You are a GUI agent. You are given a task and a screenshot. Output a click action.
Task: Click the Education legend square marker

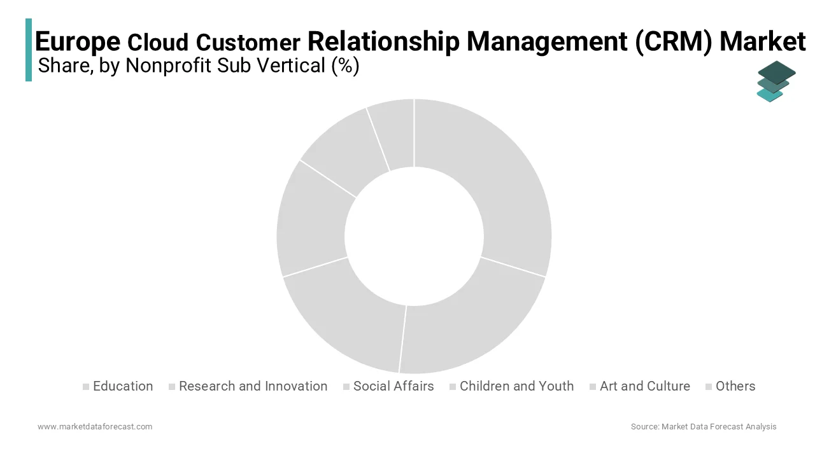click(86, 387)
